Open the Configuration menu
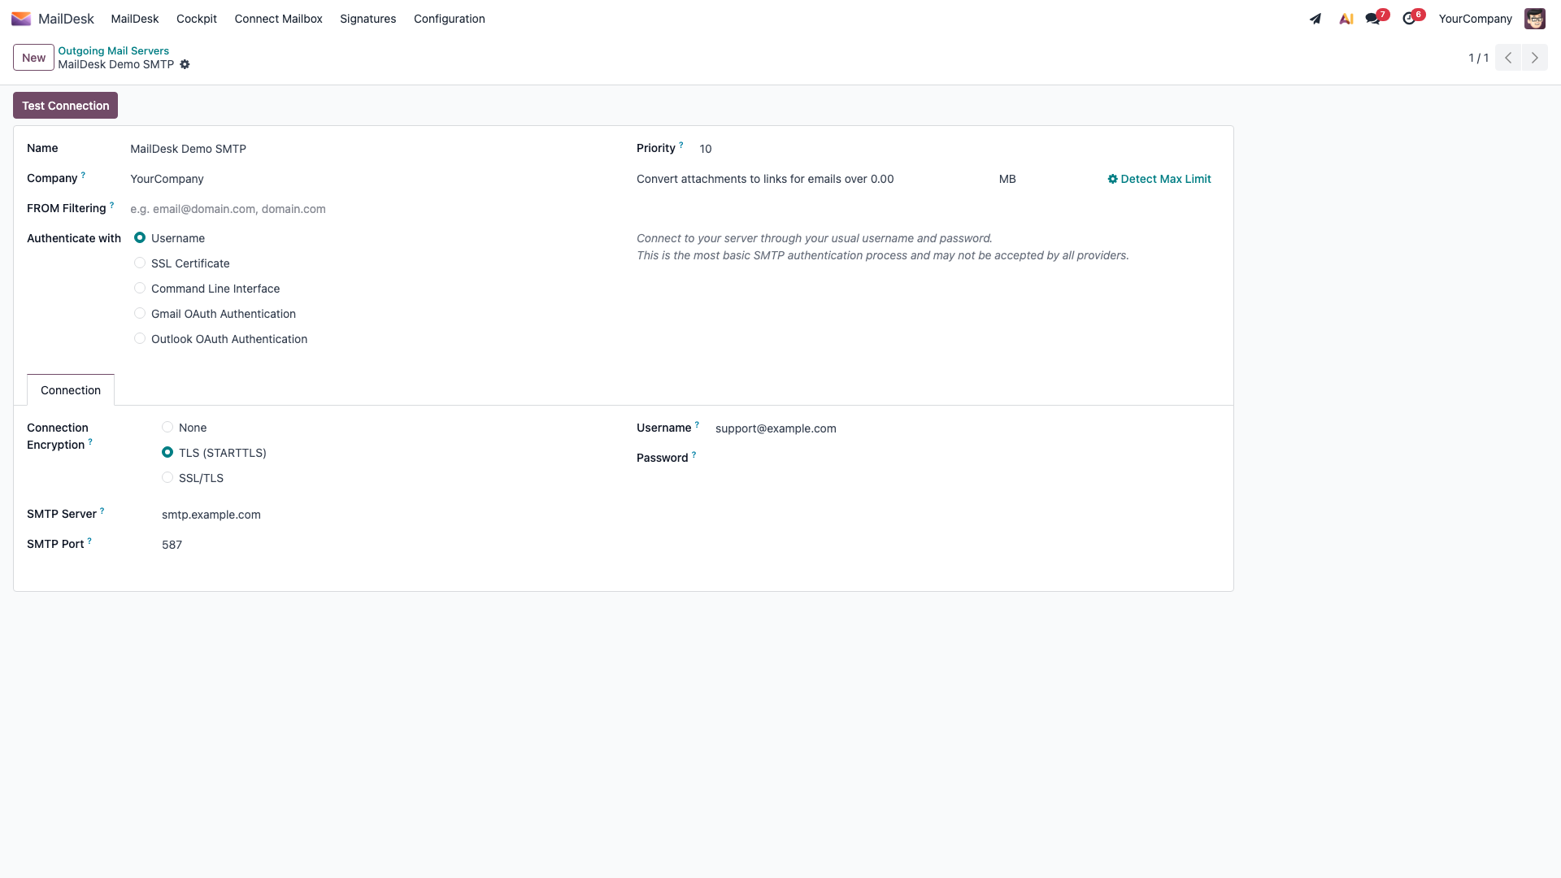The width and height of the screenshot is (1561, 878). (449, 19)
